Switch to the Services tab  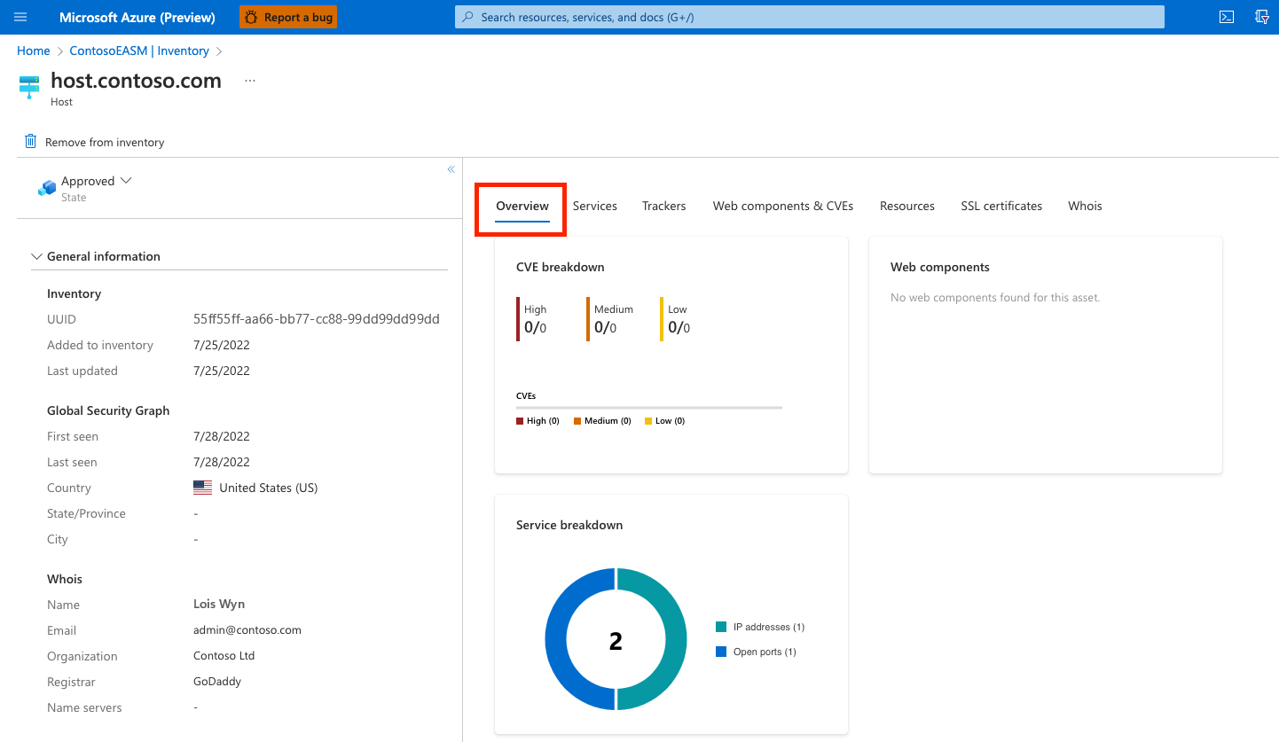[x=595, y=206]
